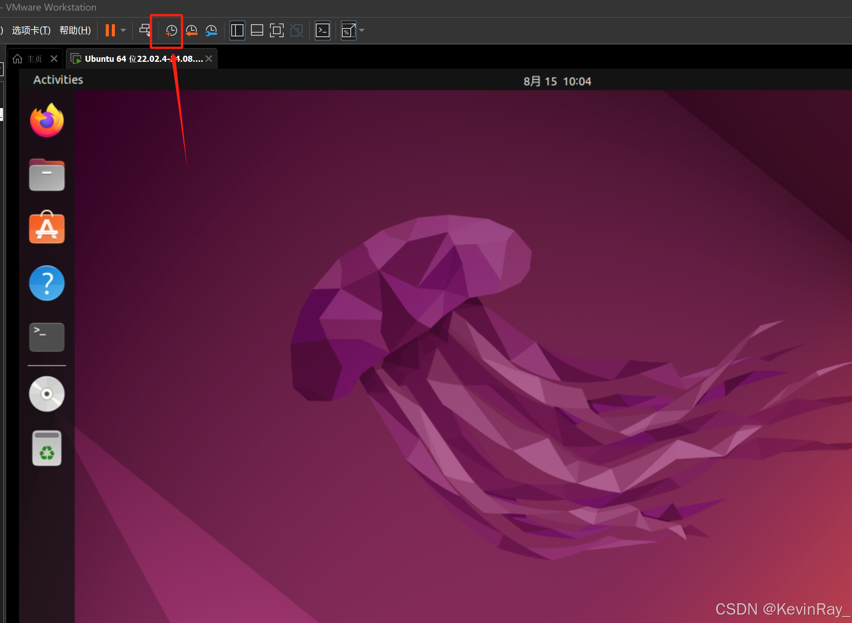Toggle the thumbnail bar view
852x623 pixels.
[257, 30]
